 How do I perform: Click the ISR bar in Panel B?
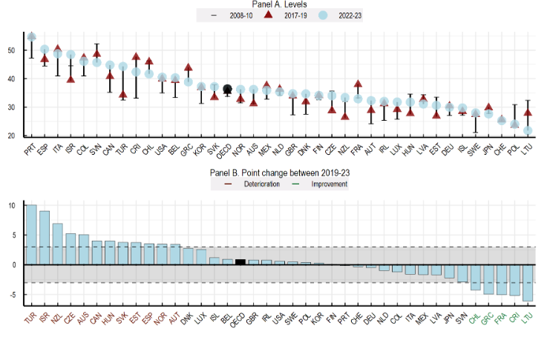(x=45, y=238)
